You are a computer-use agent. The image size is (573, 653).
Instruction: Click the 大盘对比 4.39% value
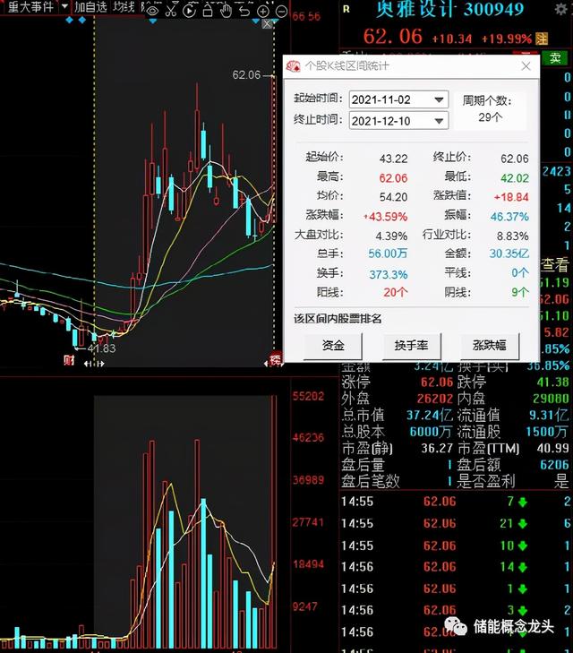[x=391, y=236]
